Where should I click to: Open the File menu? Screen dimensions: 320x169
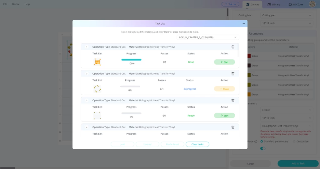pos(5,4)
